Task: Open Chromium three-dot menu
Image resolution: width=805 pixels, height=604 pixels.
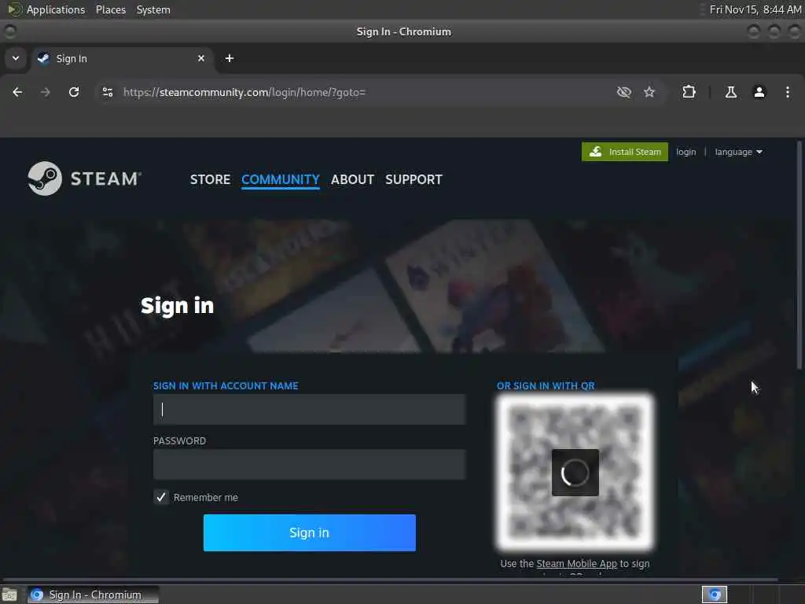Action: (788, 92)
